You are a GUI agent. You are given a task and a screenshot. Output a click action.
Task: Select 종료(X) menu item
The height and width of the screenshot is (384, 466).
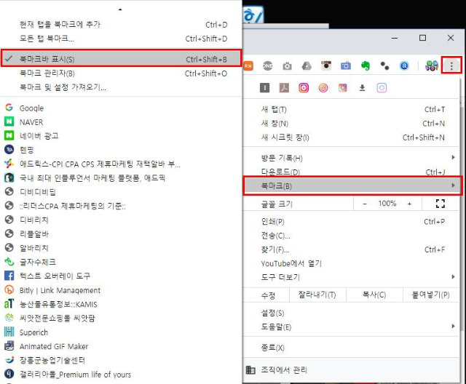pyautogui.click(x=352, y=347)
